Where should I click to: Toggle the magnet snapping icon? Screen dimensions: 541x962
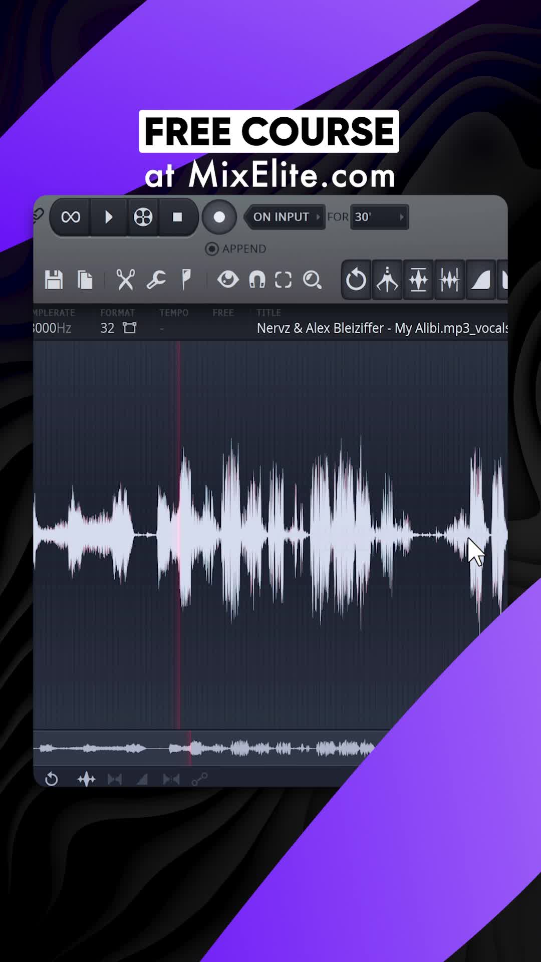coord(257,280)
